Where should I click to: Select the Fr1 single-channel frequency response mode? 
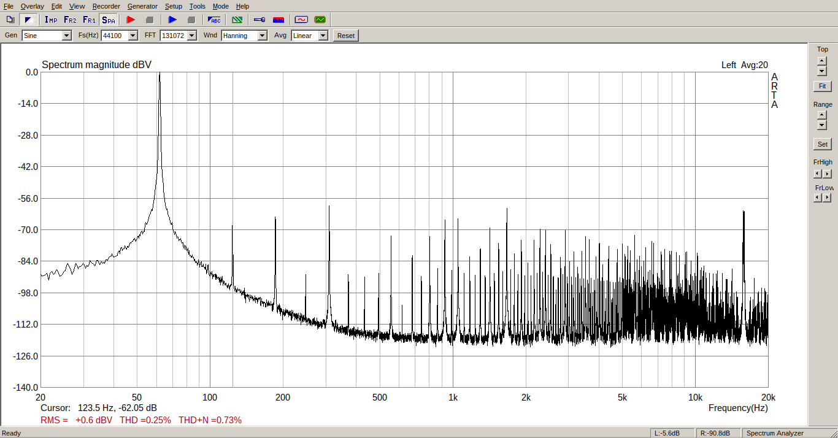(89, 20)
